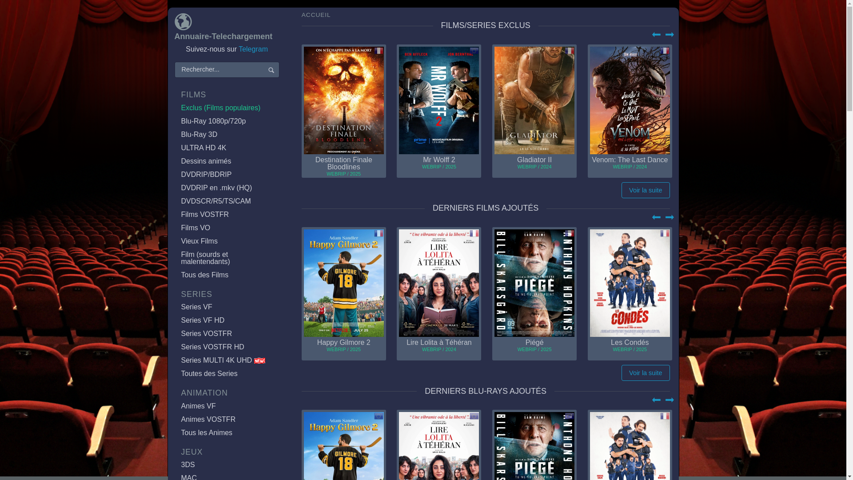
Task: Click Voir la suite under Derniers Films
Action: click(x=646, y=373)
